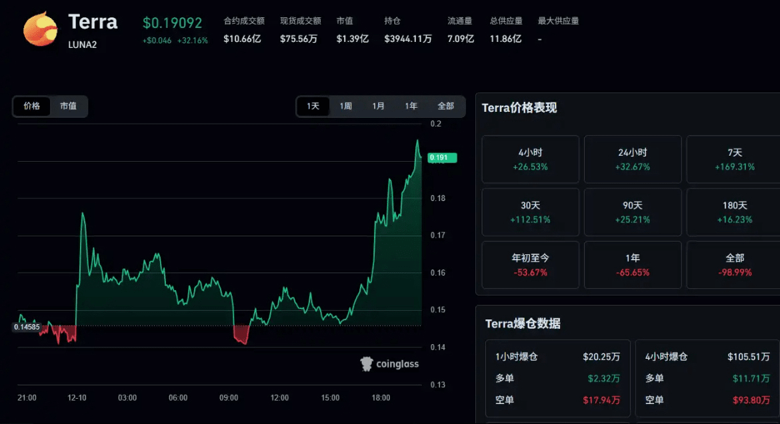780x424 pixels.
Task: Click the 180天 +16.23% performance card
Action: click(734, 212)
